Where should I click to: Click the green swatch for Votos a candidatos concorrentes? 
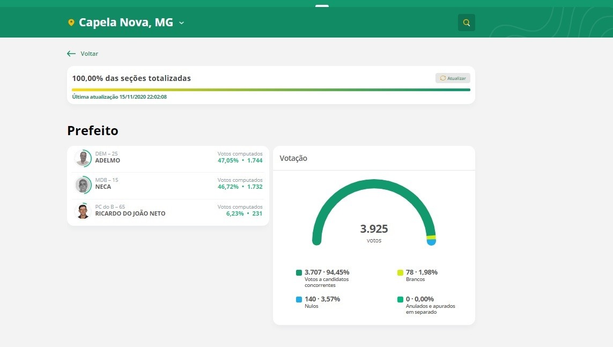click(299, 273)
